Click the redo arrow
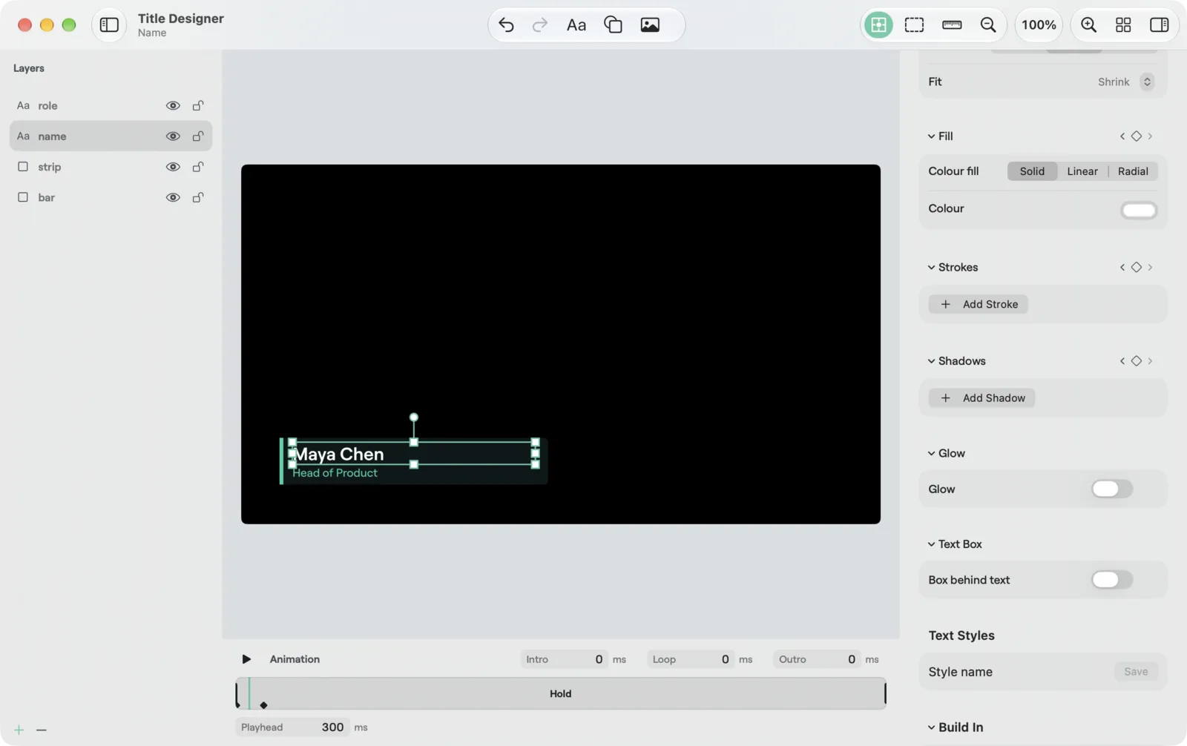Image resolution: width=1187 pixels, height=746 pixels. coord(540,24)
